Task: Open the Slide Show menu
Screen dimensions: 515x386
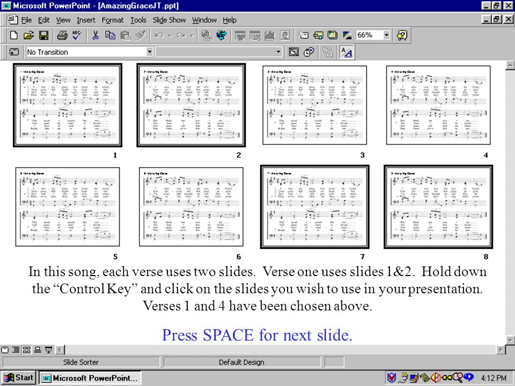Action: tap(169, 20)
